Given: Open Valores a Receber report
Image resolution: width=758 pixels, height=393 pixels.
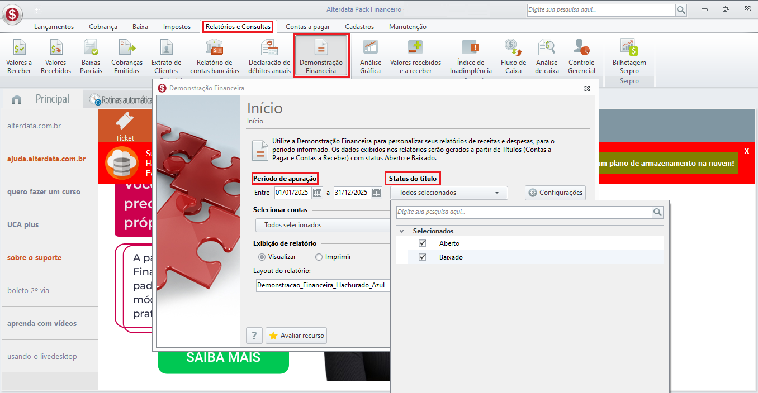Looking at the screenshot, I should [x=19, y=56].
